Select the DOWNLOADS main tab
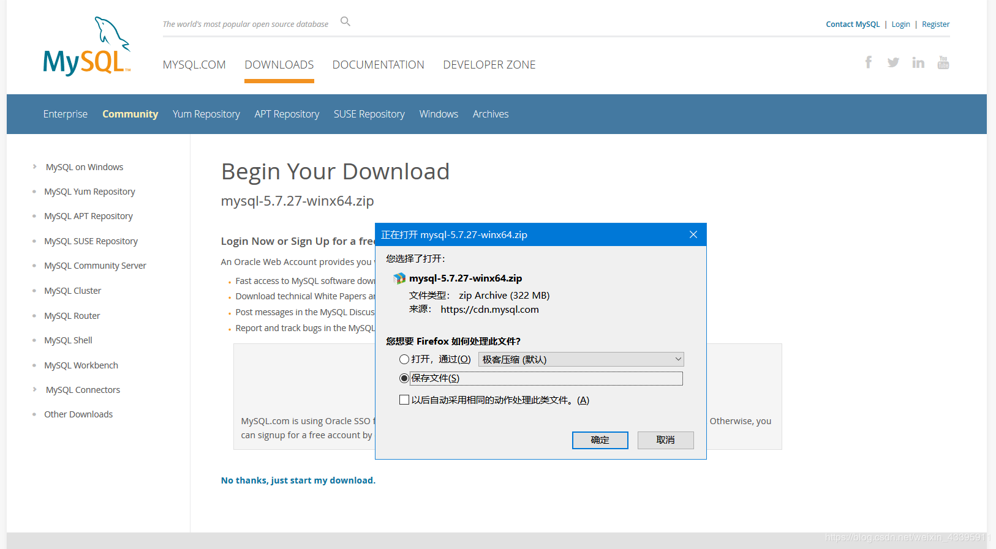996x549 pixels. click(279, 65)
